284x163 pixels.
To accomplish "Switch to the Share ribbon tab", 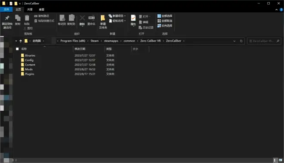I will [x=30, y=9].
